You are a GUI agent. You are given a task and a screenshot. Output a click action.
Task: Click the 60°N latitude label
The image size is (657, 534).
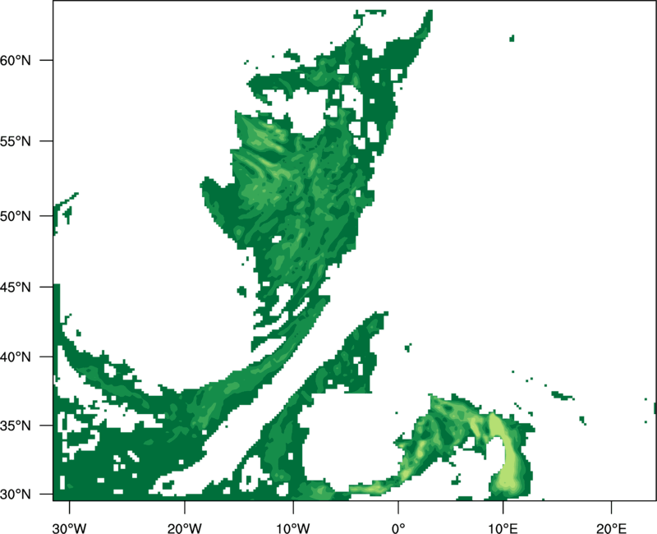tap(16, 60)
